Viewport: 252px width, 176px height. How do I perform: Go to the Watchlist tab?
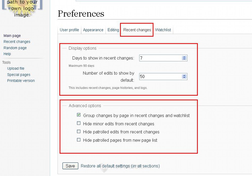163,30
